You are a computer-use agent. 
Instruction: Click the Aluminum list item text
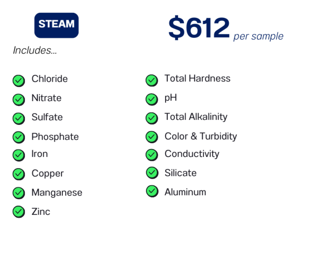tap(185, 192)
